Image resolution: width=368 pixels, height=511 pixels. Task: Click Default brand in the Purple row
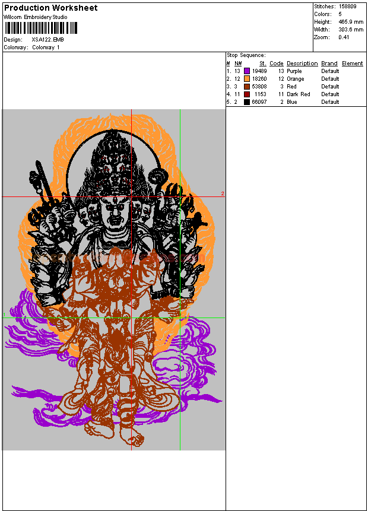coord(330,71)
